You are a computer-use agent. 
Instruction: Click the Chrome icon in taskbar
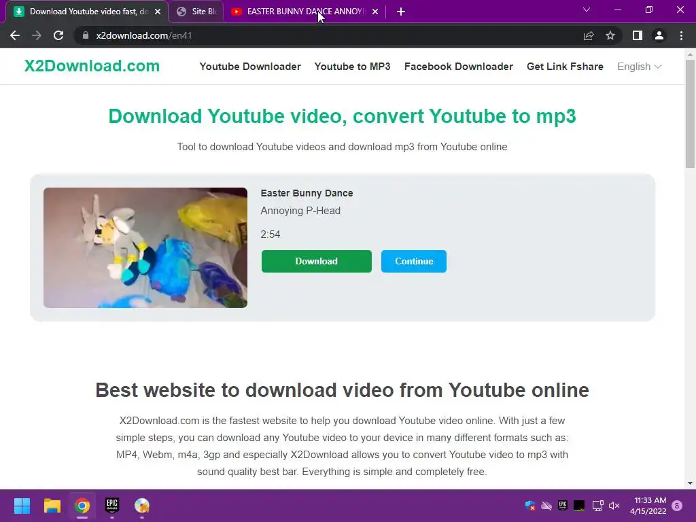click(x=82, y=506)
